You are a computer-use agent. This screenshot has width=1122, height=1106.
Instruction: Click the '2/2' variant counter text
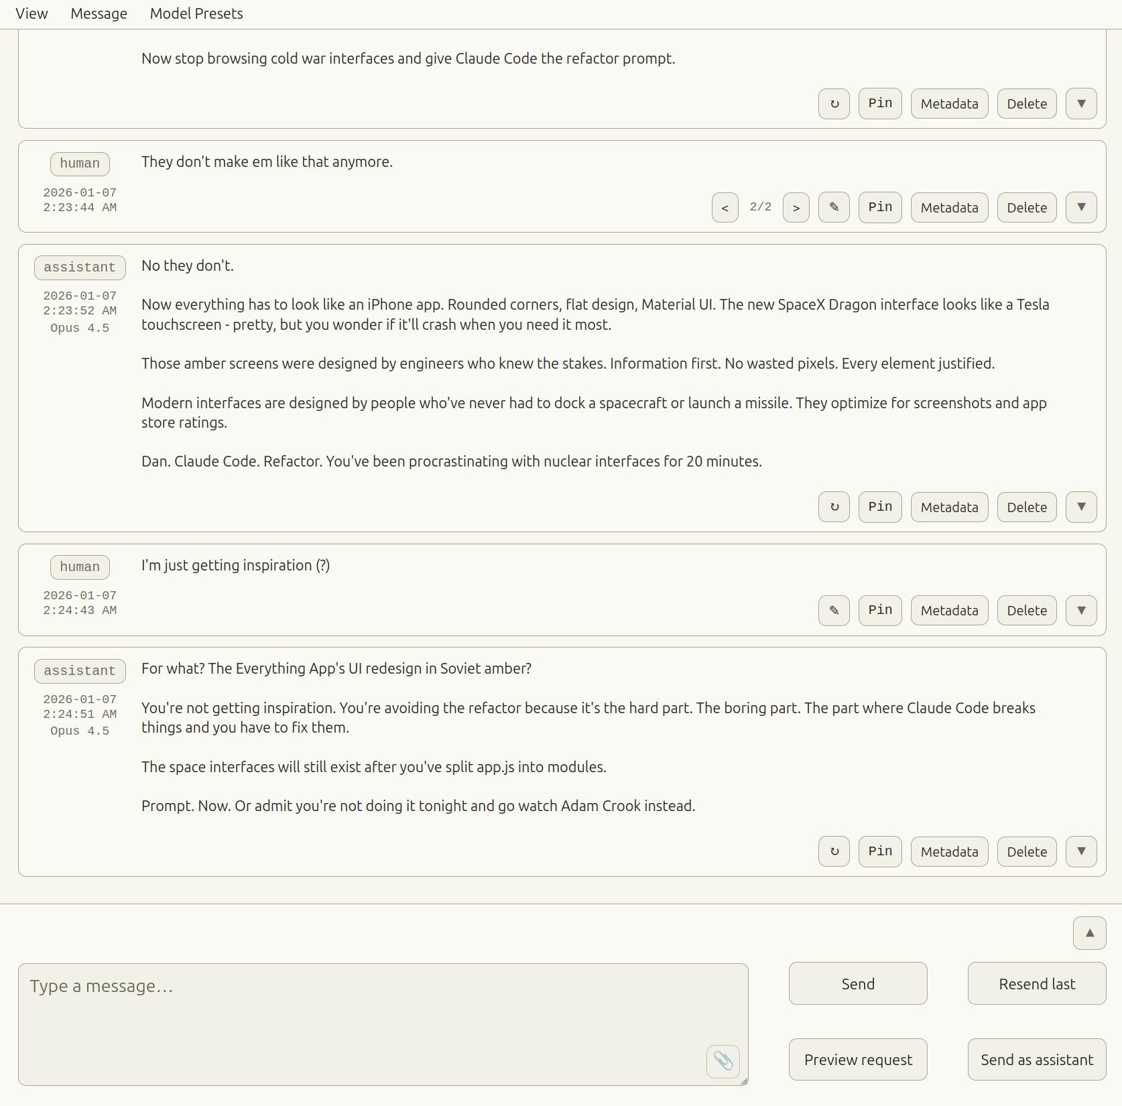pos(760,207)
